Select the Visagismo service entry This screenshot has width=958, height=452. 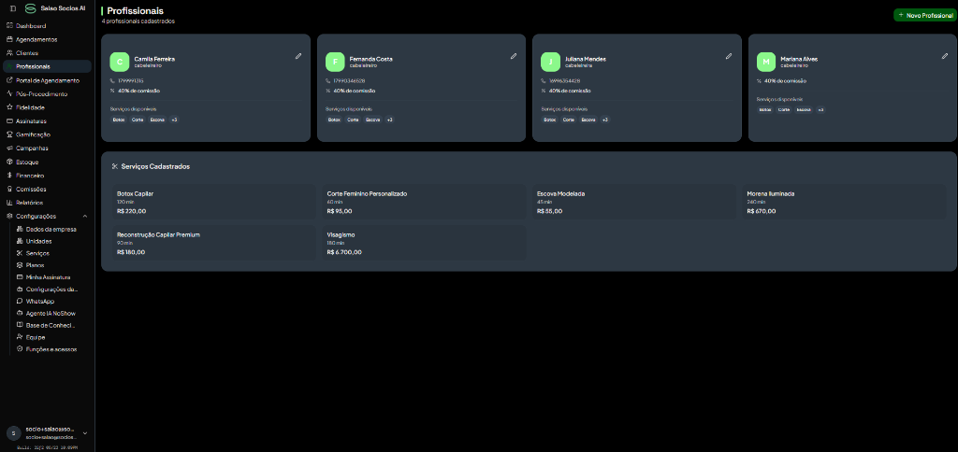424,243
